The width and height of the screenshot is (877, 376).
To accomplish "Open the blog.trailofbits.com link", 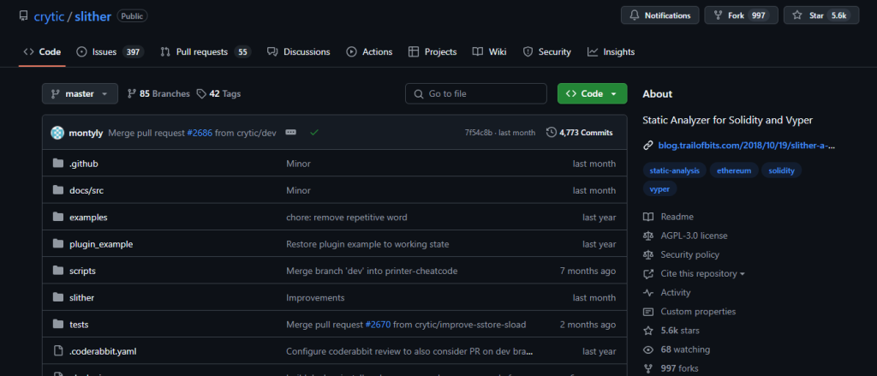I will (747, 146).
